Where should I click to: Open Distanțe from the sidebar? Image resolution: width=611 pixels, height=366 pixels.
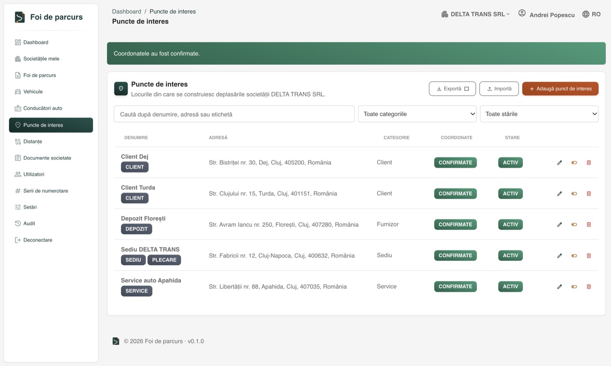click(x=51, y=142)
